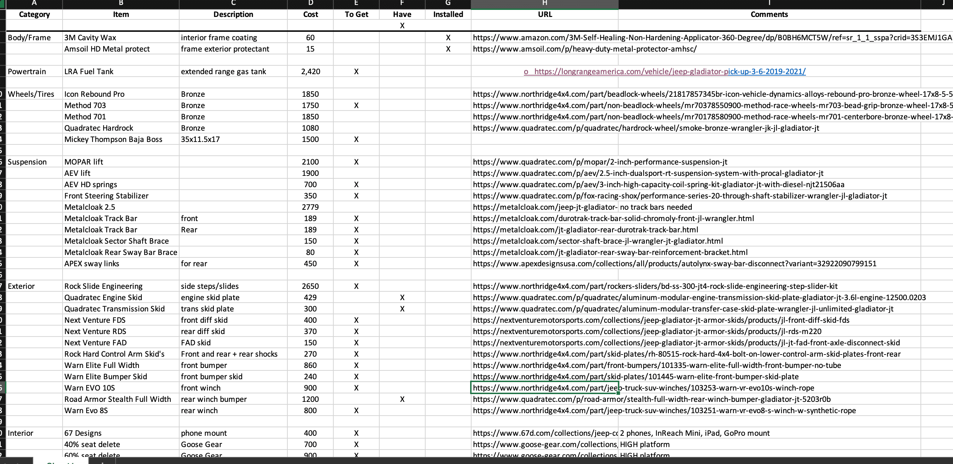This screenshot has height=464, width=953.
Task: Select the To Get X for MOPAR lift
Action: point(356,162)
